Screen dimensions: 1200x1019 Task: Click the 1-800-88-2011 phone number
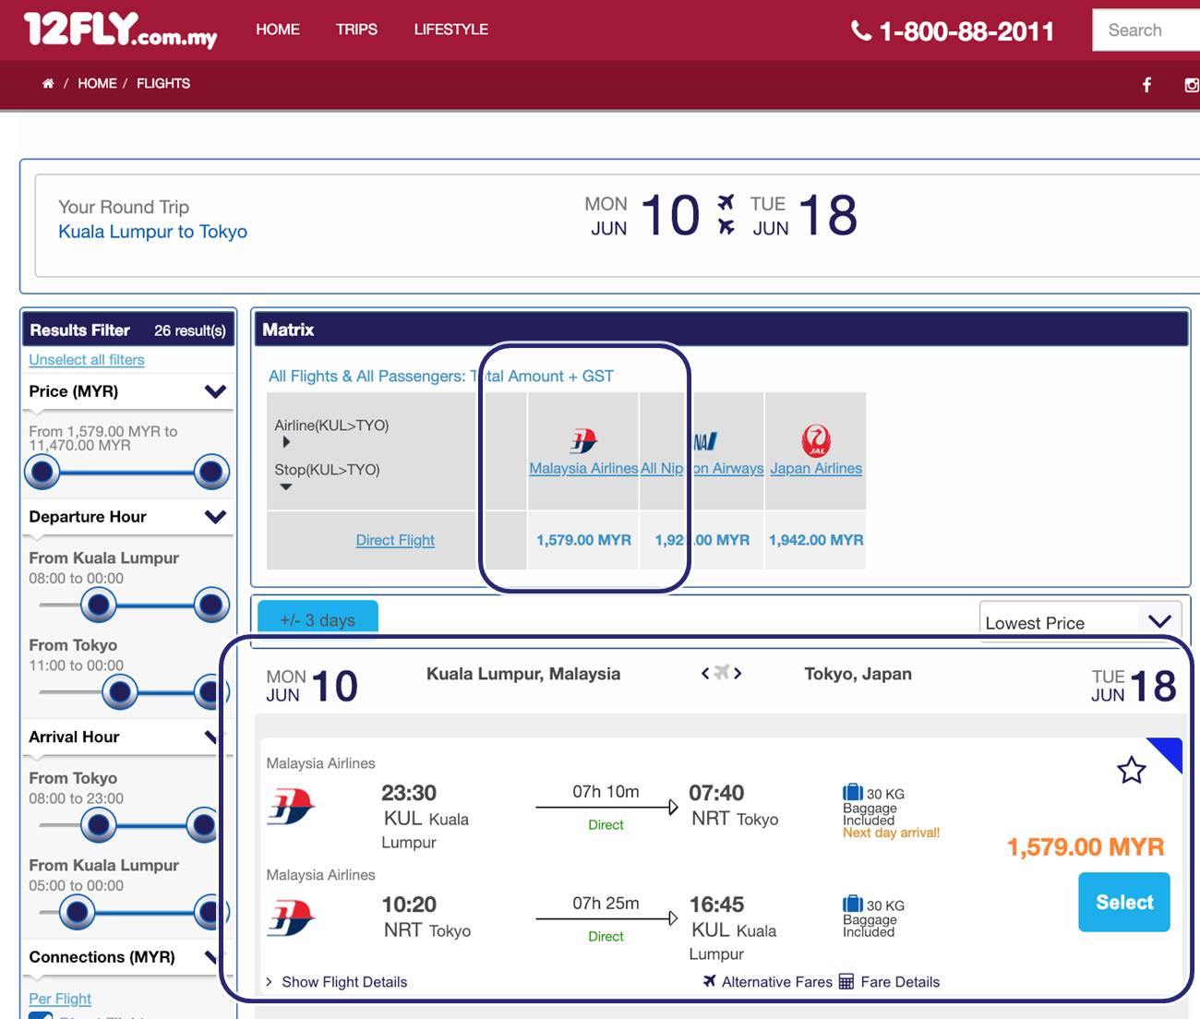[x=966, y=31]
